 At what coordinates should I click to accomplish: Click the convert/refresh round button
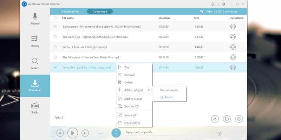(x=215, y=119)
